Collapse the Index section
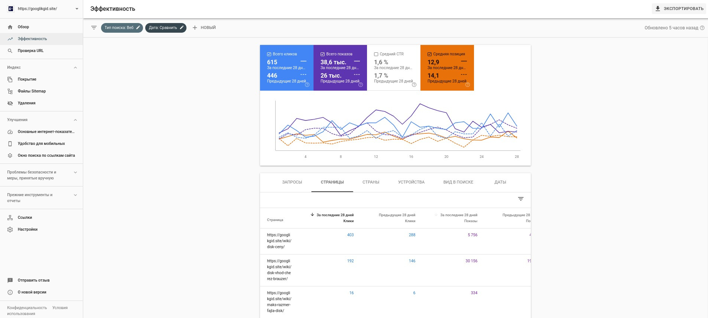This screenshot has height=318, width=708. click(75, 68)
